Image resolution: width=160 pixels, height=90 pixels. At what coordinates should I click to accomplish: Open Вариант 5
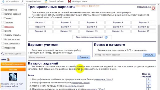(x=144, y=22)
